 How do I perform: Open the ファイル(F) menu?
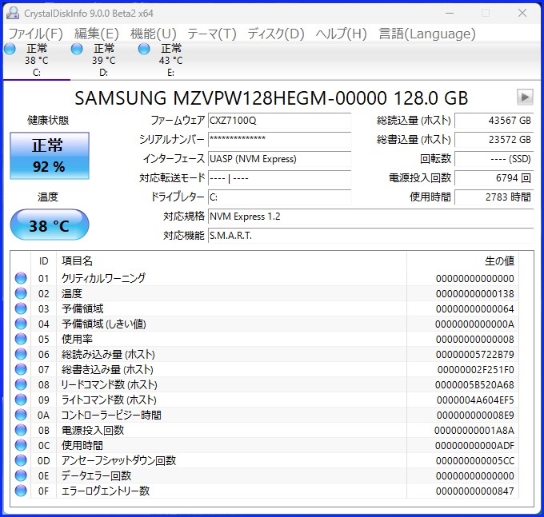(x=35, y=34)
